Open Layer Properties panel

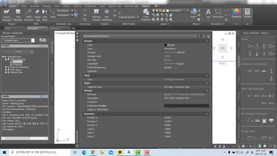(146, 15)
